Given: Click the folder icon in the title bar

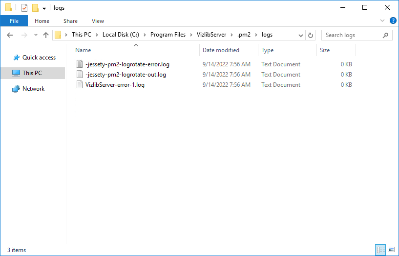Looking at the screenshot, I should (8, 8).
